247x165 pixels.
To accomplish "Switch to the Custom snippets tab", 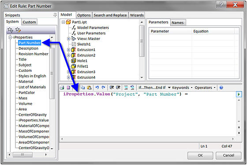I will click(29, 22).
